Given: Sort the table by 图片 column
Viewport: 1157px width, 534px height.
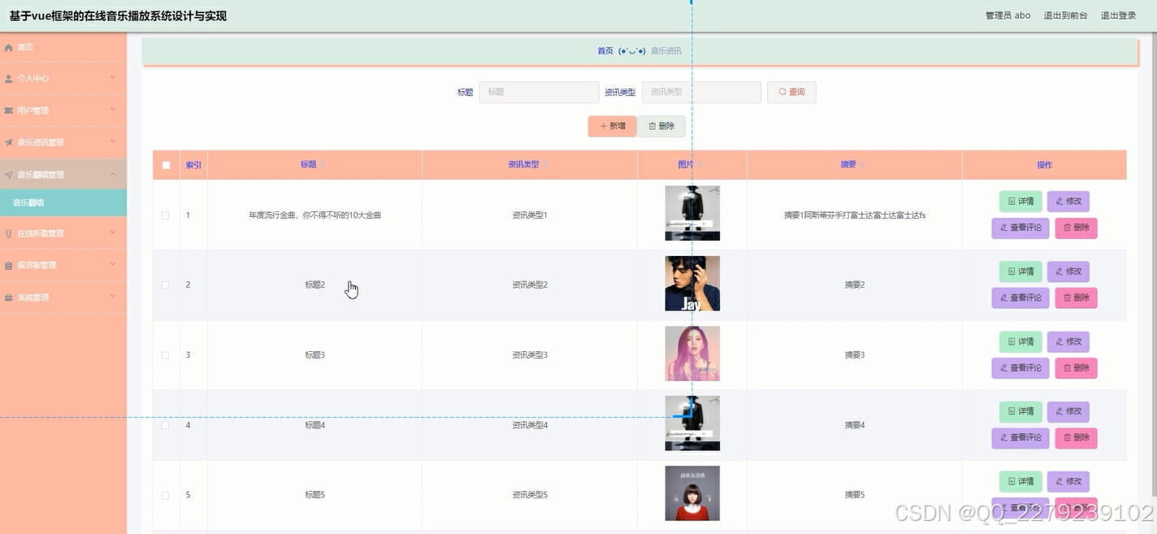Looking at the screenshot, I should 700,165.
